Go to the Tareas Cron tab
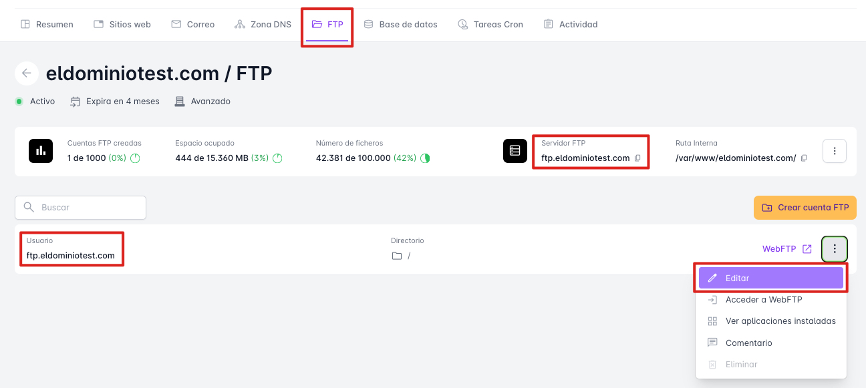866x388 pixels. click(490, 25)
